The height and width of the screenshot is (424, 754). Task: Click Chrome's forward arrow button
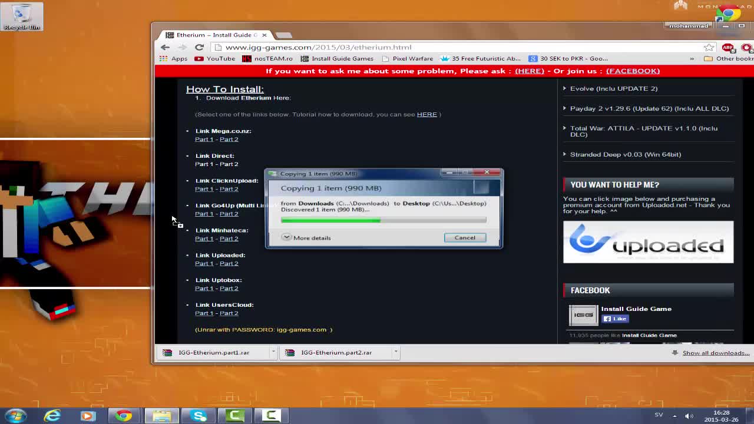tap(183, 47)
